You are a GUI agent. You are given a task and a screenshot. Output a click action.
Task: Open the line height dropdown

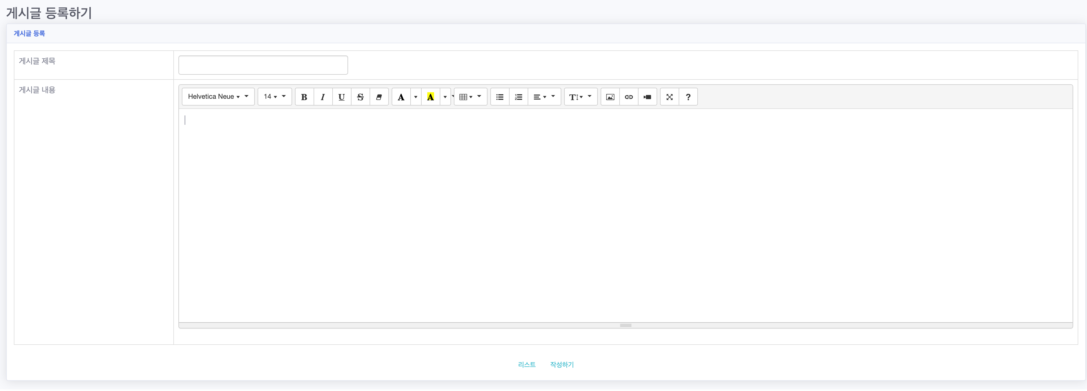point(580,97)
